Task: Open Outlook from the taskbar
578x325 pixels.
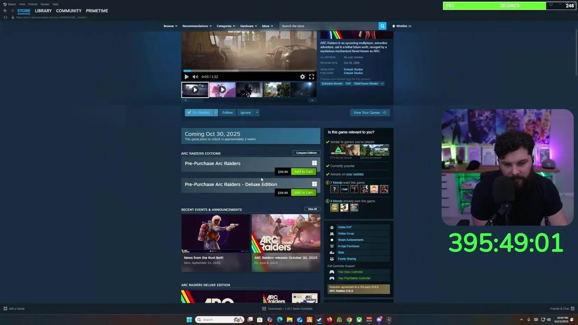Action: [x=299, y=320]
